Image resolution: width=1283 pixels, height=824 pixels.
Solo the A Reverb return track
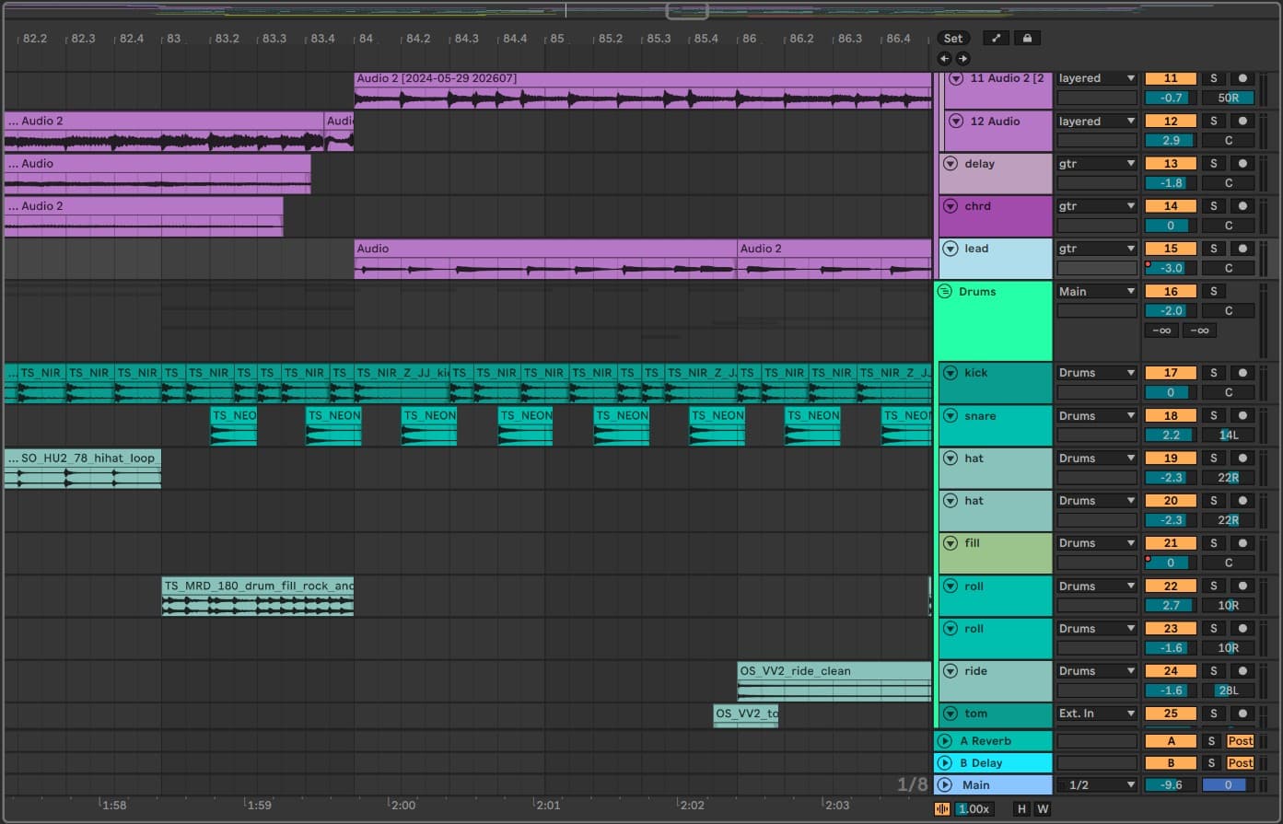1211,740
